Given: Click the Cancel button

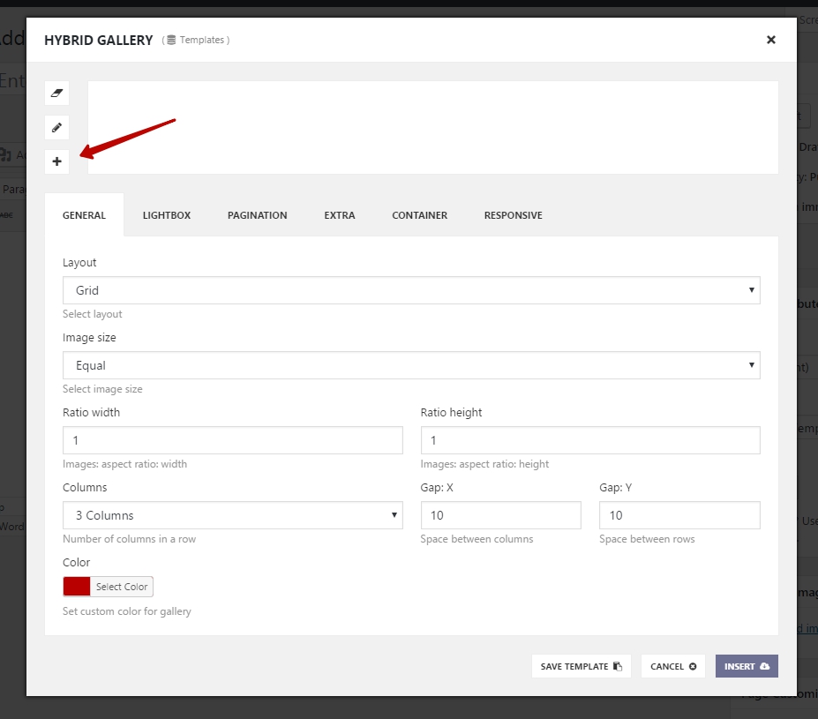Looking at the screenshot, I should [673, 666].
